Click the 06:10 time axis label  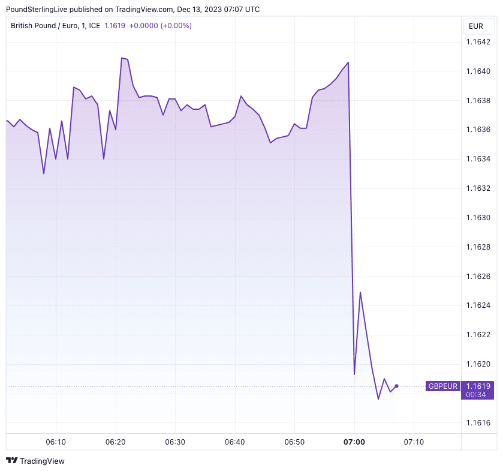pos(56,442)
